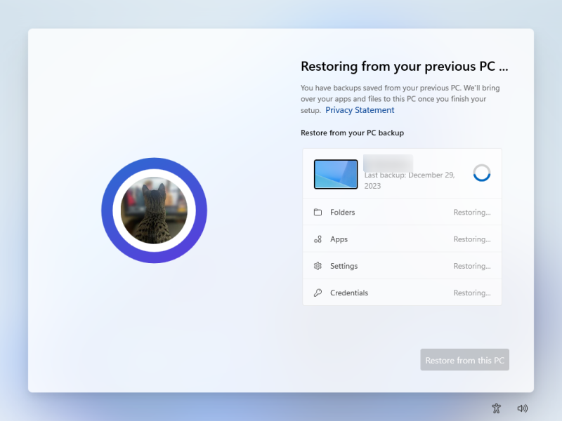Open the volume speaker icon
Screen dimensions: 562x421
point(522,408)
